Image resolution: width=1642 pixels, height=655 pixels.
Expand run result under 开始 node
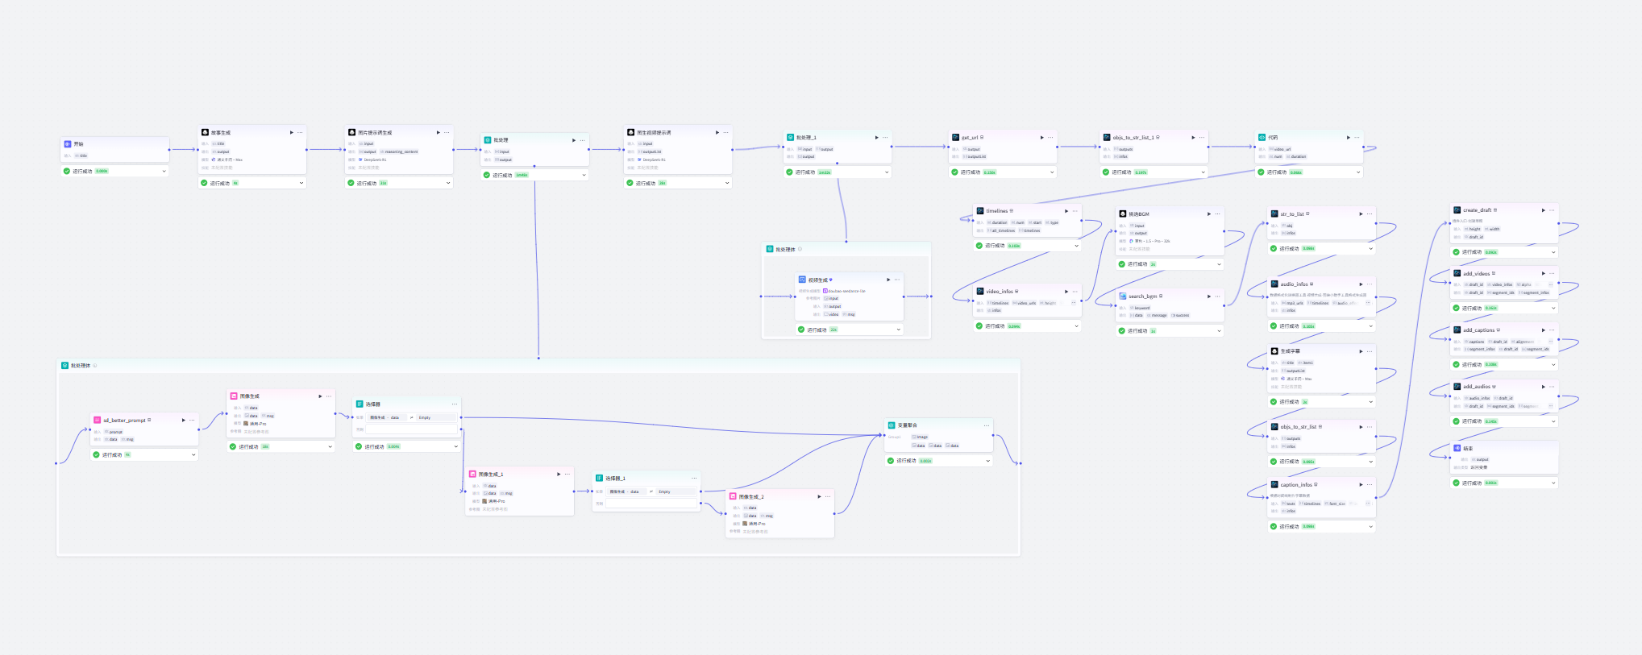point(164,171)
